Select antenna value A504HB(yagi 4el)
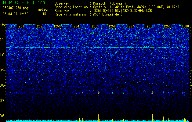The width and height of the screenshot is (192, 122). 108,14
